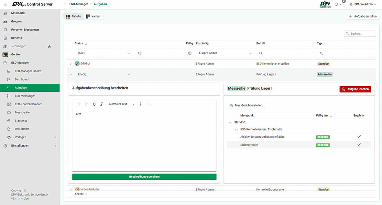Viewport: 382px width, 205px height.
Task: Insert a bulleted list
Action: pyautogui.click(x=149, y=104)
